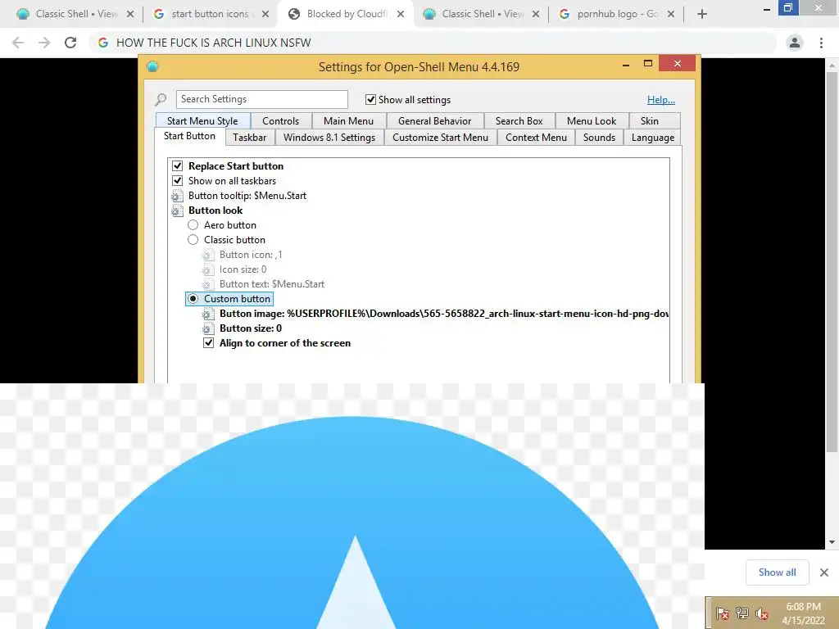This screenshot has height=629, width=839.
Task: Click Button size: 0 setting
Action: [x=251, y=328]
